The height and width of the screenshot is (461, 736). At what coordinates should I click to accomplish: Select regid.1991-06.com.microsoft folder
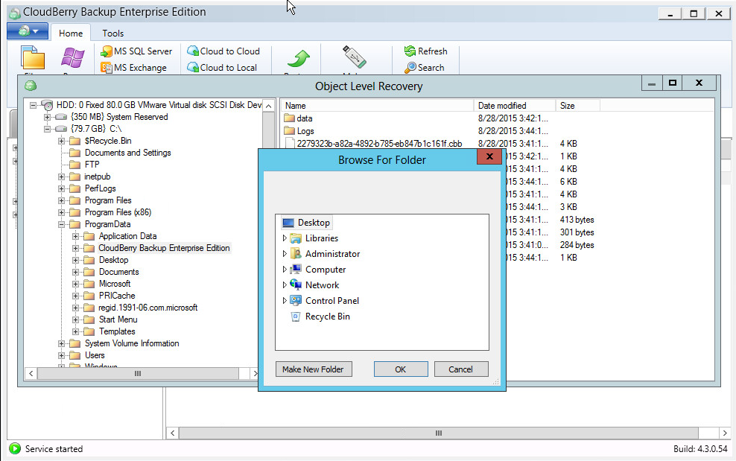point(147,308)
